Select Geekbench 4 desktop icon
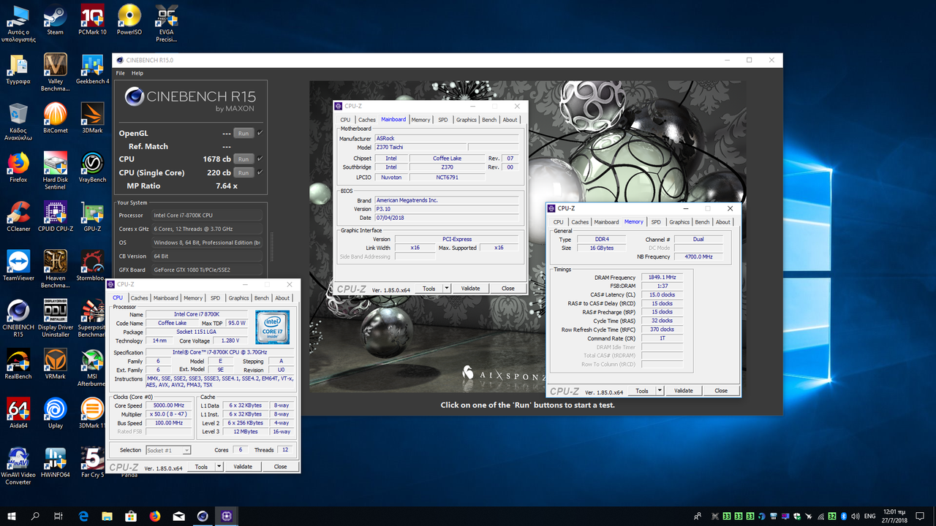 [92, 69]
